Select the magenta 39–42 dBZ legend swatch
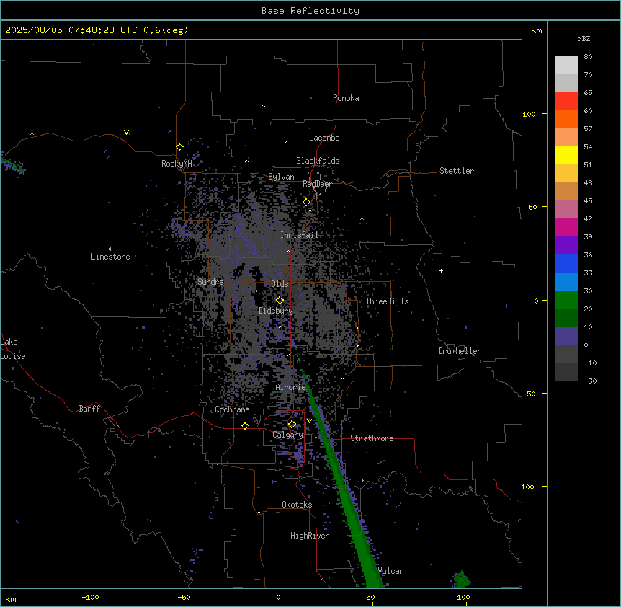The width and height of the screenshot is (621, 607). (x=566, y=228)
